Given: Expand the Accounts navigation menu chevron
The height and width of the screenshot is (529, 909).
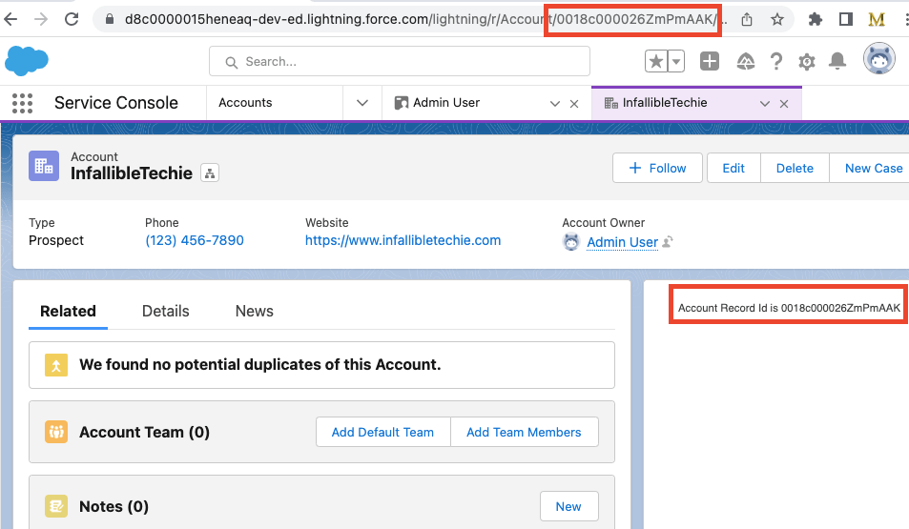Looking at the screenshot, I should 362,103.
